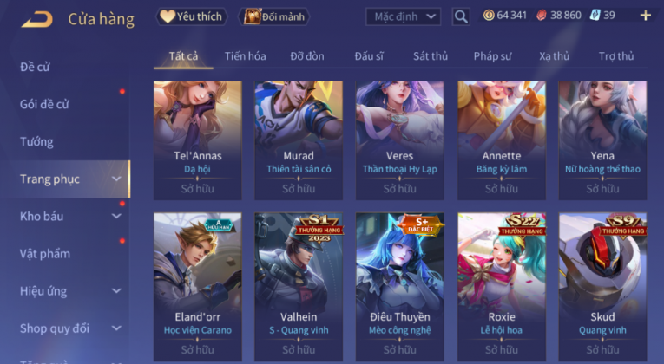Open search with the magnifier icon
The height and width of the screenshot is (364, 664).
click(461, 17)
